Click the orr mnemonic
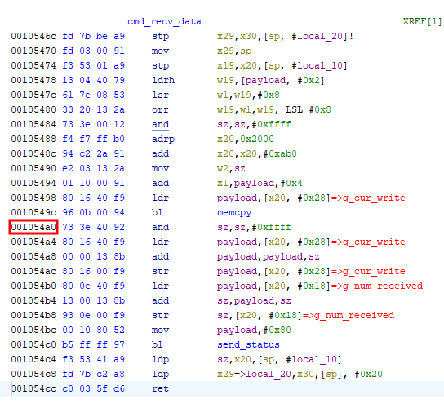The height and width of the screenshot is (404, 444). coord(160,109)
